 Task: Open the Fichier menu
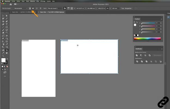point(13,1)
